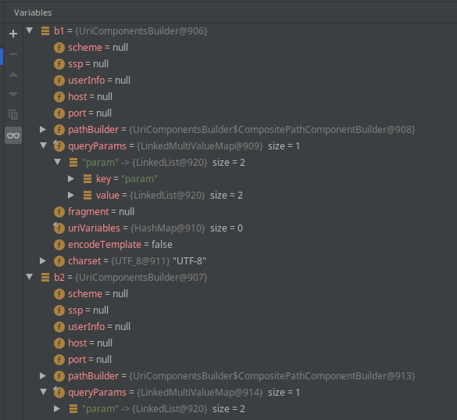
Task: Select the fragment = null row
Action: click(x=240, y=212)
